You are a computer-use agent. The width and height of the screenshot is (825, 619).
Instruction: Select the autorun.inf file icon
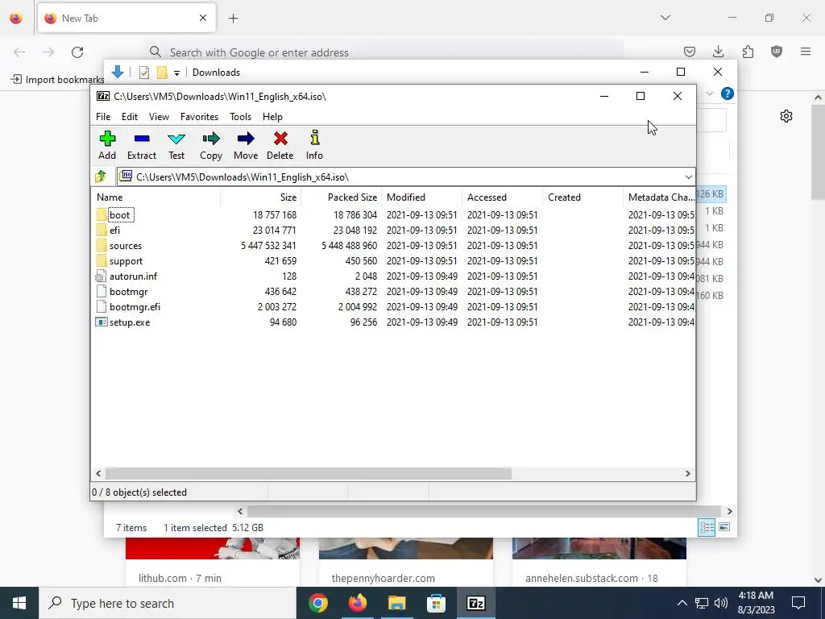(101, 276)
